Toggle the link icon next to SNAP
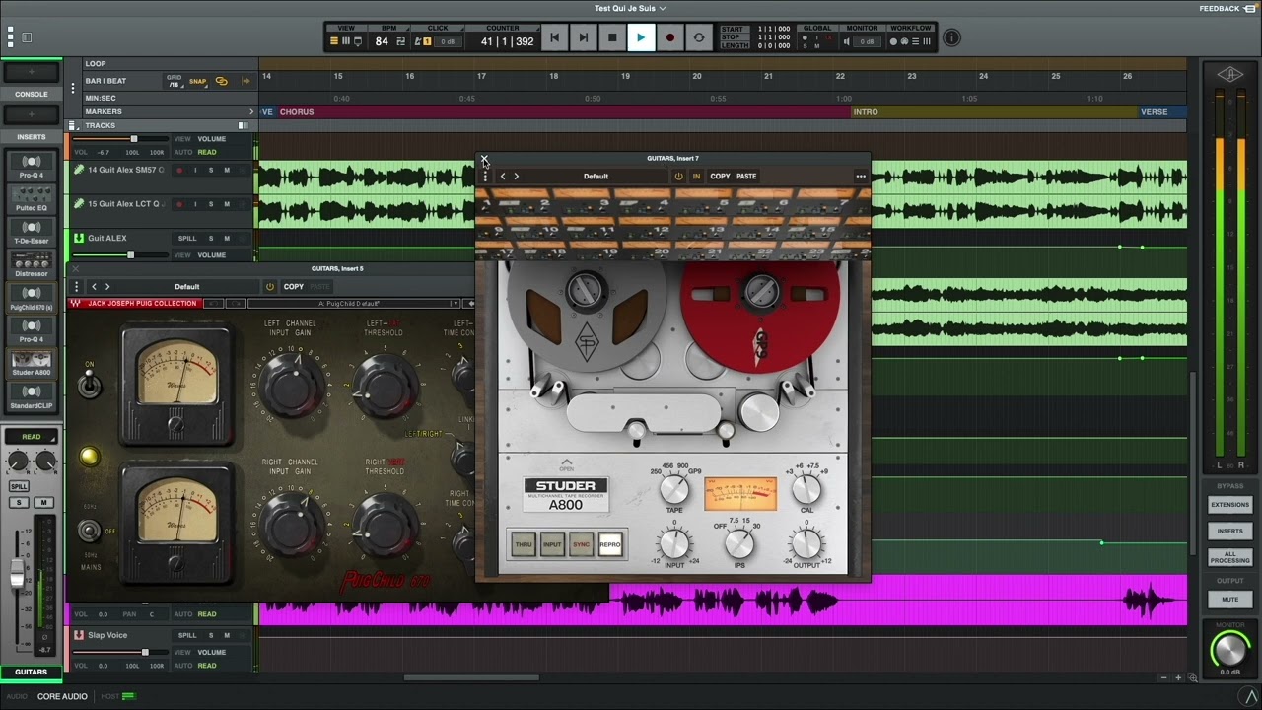1262x710 pixels. [x=221, y=81]
